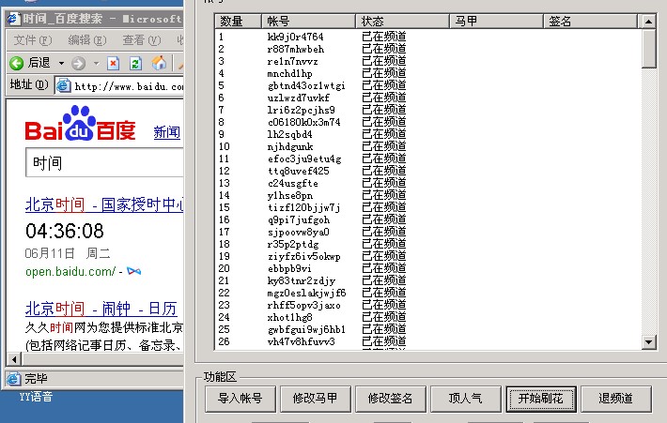Click the IE Refresh icon

[x=135, y=64]
